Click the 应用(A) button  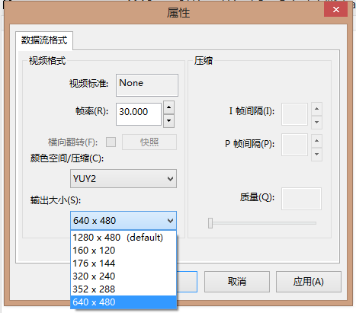tap(309, 282)
